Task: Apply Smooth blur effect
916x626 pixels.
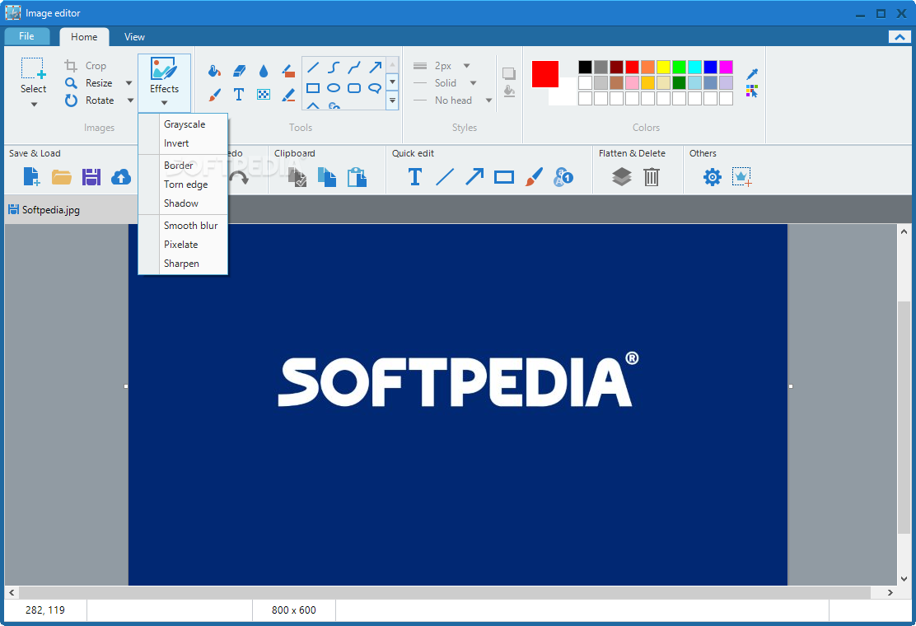Action: click(190, 226)
